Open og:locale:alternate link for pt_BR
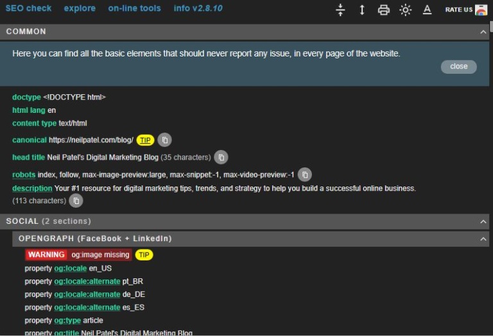Image resolution: width=493 pixels, height=336 pixels. pos(87,281)
